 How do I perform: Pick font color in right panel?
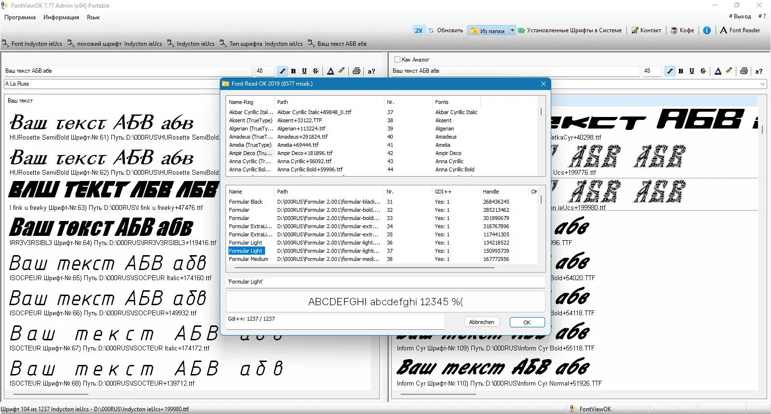pyautogui.click(x=718, y=71)
